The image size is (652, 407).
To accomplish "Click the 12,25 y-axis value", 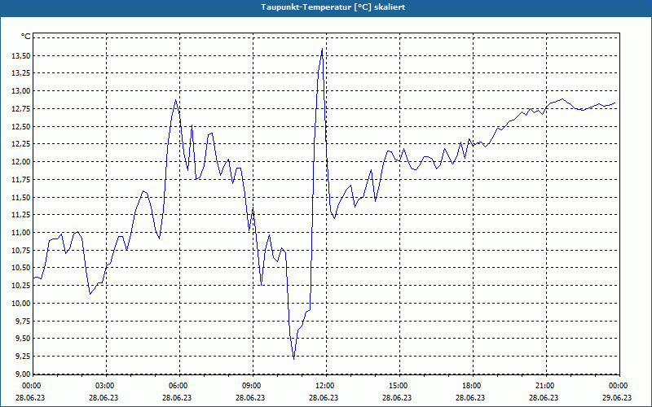I will click(22, 144).
